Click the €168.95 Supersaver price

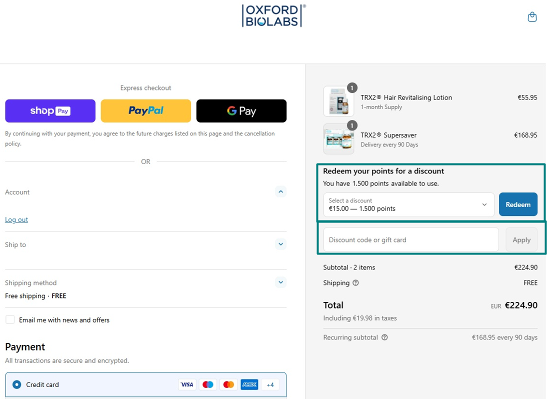[525, 135]
